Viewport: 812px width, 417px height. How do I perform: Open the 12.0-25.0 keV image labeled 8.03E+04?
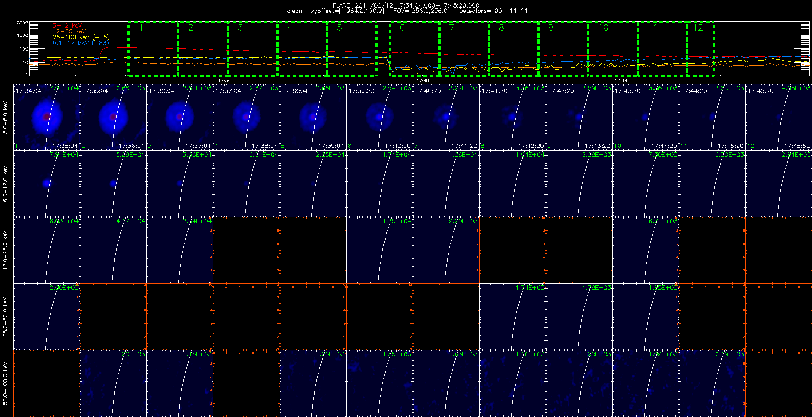[47, 250]
